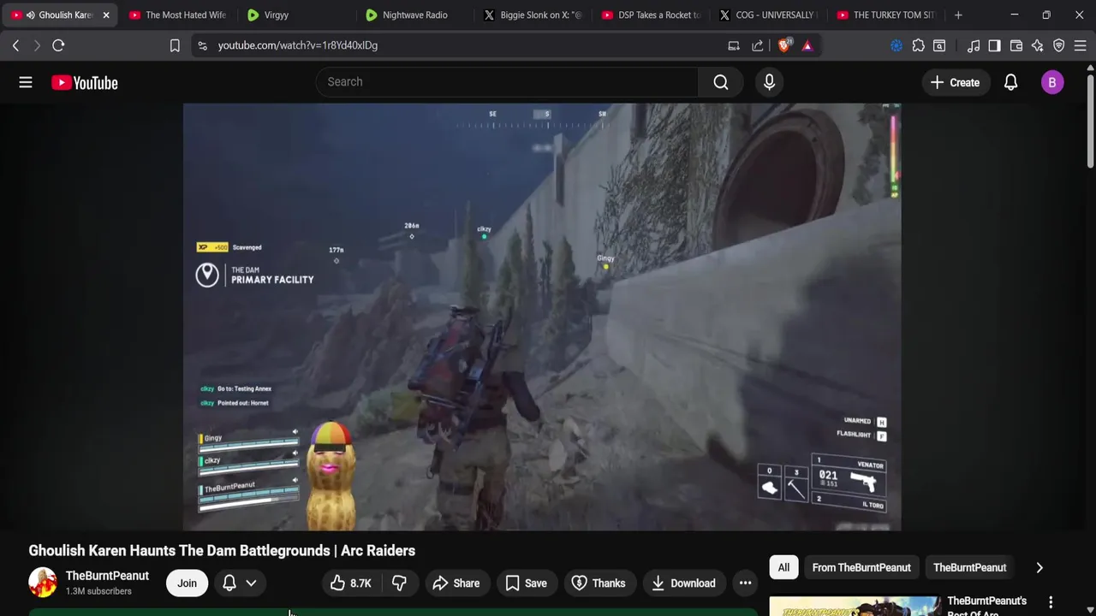Open the browser main menu
Screen dimensions: 1096x616
tap(1080, 45)
